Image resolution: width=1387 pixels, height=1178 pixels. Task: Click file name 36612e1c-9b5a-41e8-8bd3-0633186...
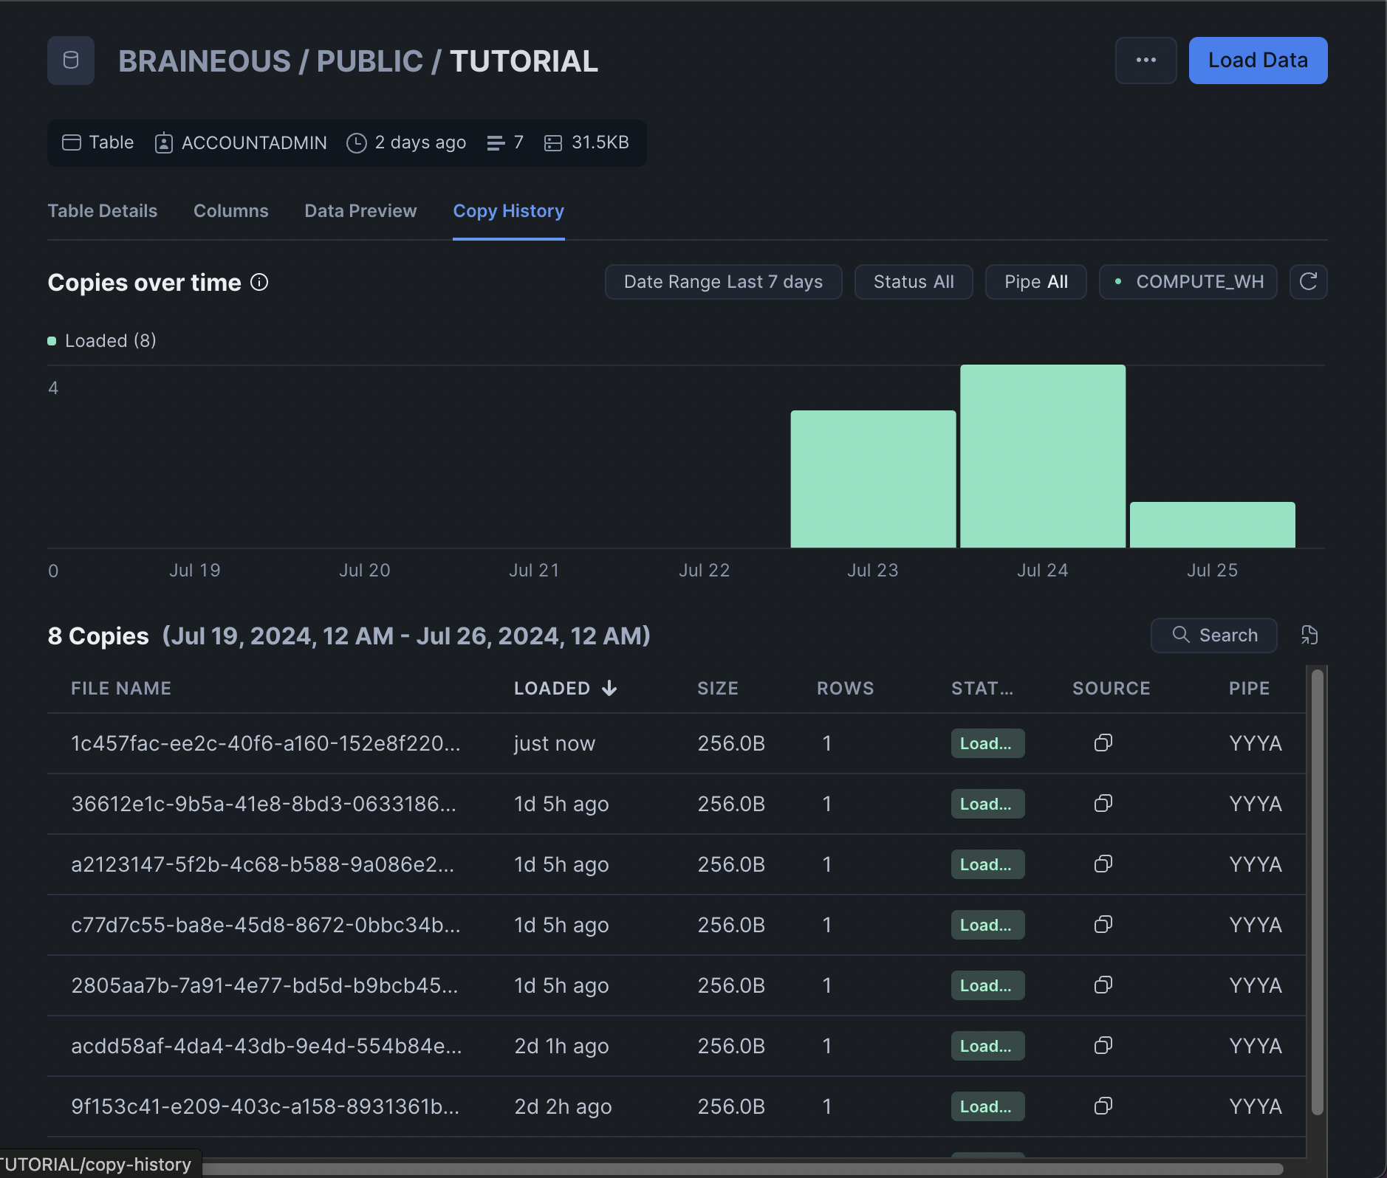point(264,804)
